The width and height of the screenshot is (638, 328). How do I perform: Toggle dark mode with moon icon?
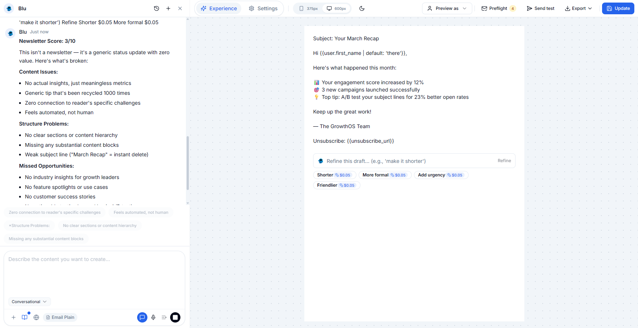pyautogui.click(x=362, y=8)
